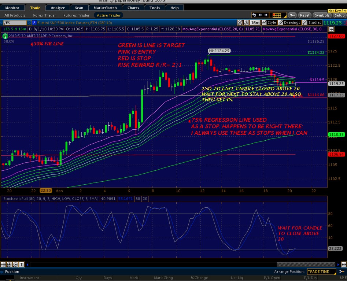Open the Studies menu
The height and width of the screenshot is (281, 347).
tap(312, 23)
